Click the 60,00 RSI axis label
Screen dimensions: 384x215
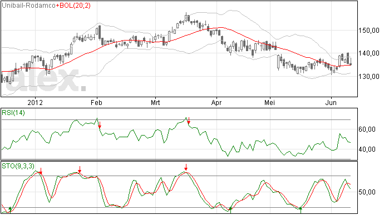pos(367,129)
